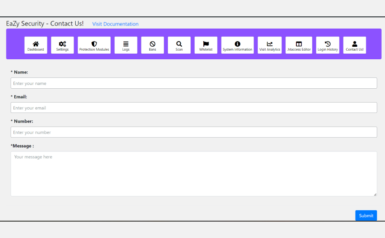Open the .htaccess Editor
This screenshot has width=385, height=238.
coord(299,45)
